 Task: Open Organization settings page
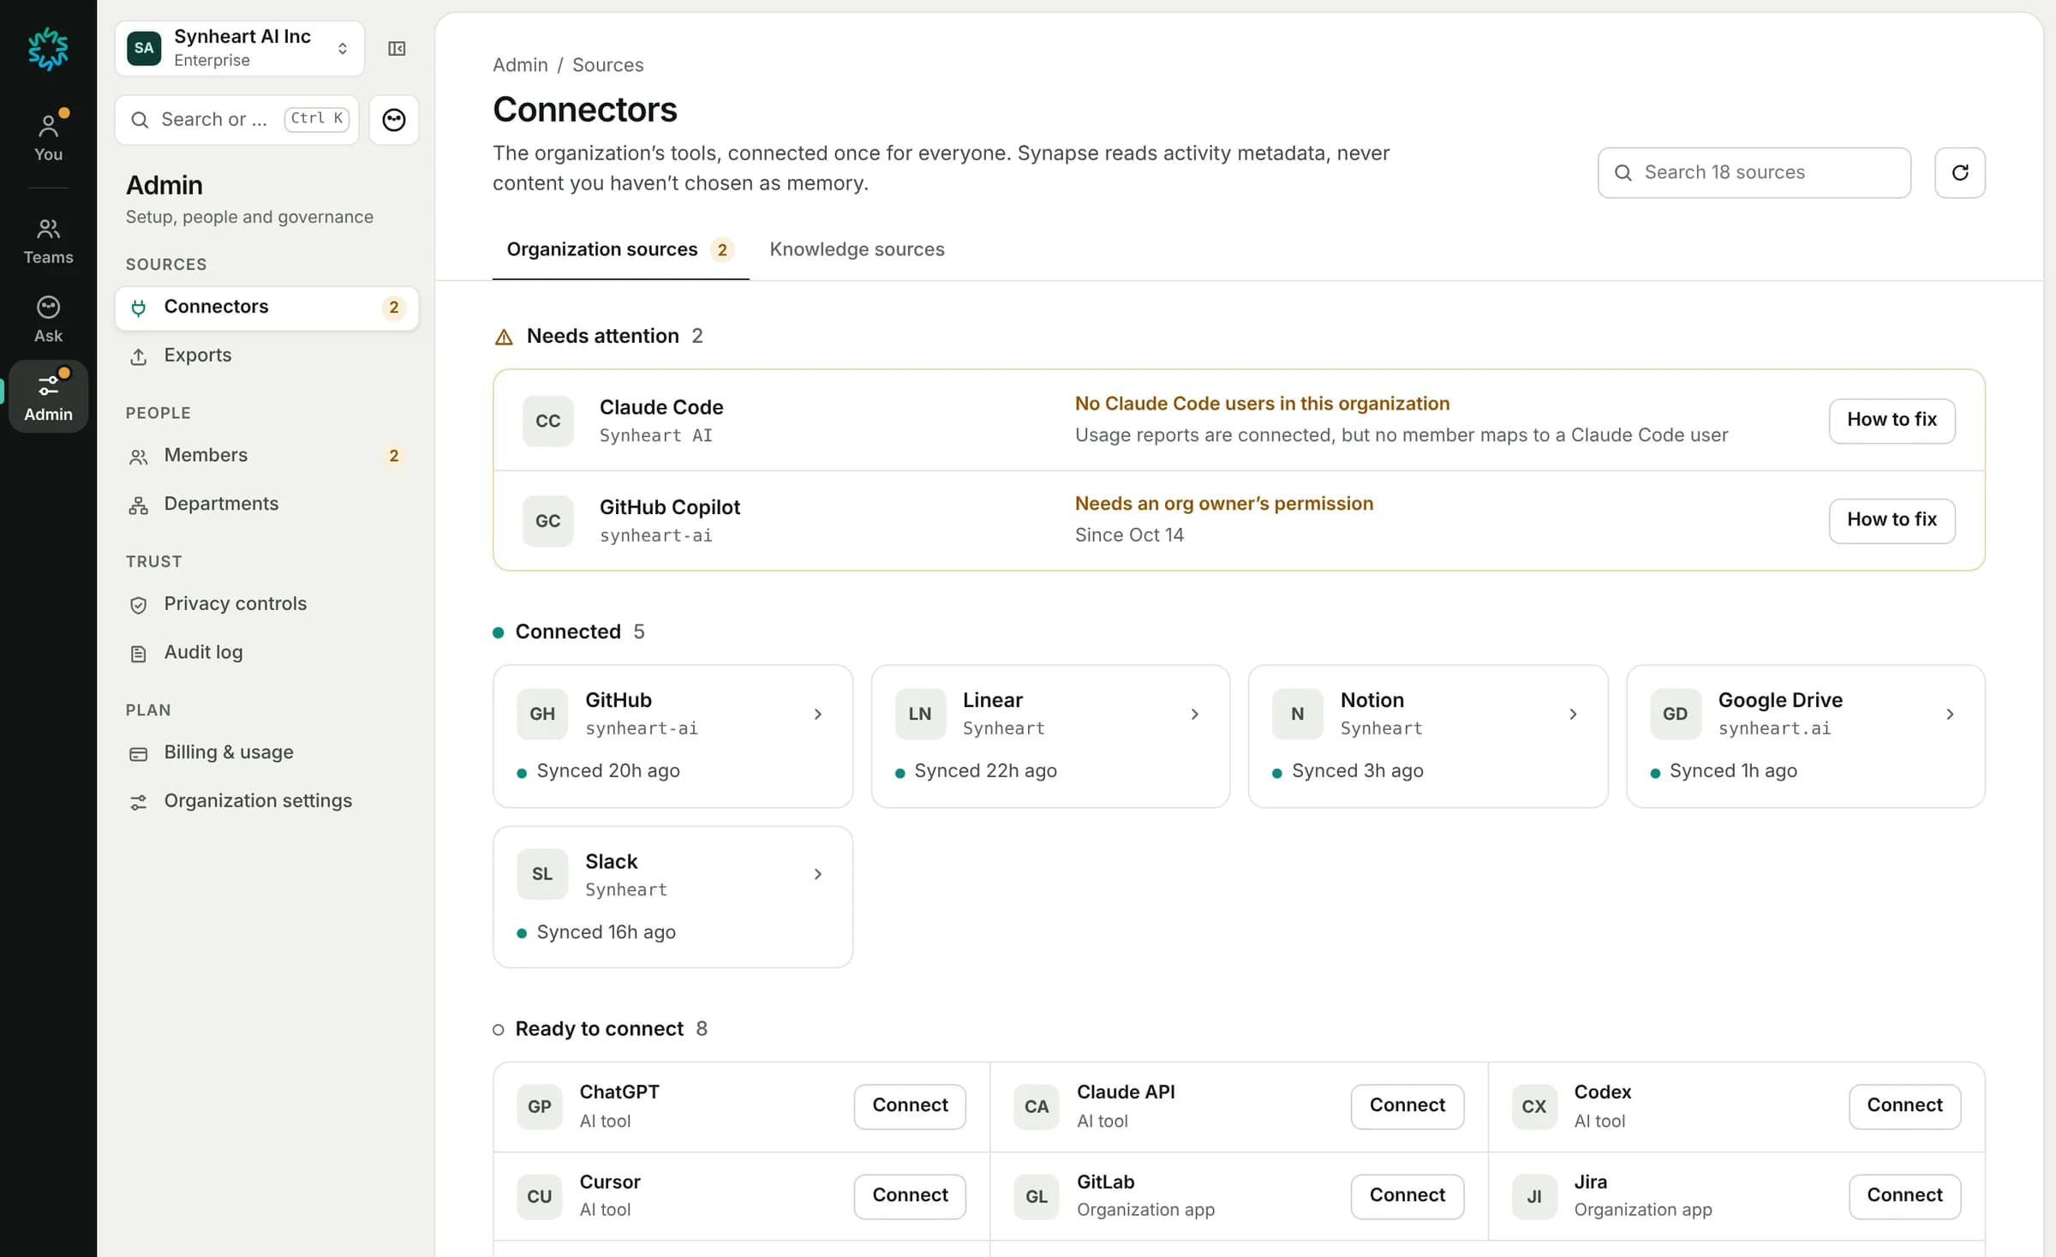[x=266, y=801]
